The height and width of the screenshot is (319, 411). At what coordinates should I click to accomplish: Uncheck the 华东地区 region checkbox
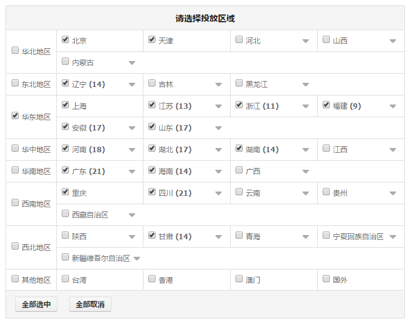pos(15,115)
